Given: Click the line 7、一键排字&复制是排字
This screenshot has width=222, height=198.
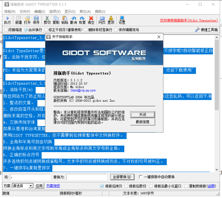Looking at the screenshot, I should [x=27, y=168].
